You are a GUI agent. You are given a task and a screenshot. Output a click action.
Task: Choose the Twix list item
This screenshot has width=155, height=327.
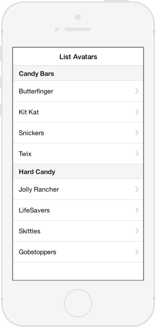tap(78, 154)
